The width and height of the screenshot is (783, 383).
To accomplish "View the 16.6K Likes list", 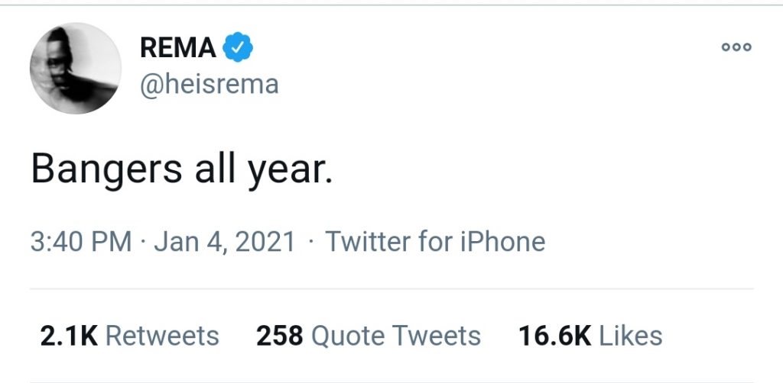I will [x=590, y=335].
